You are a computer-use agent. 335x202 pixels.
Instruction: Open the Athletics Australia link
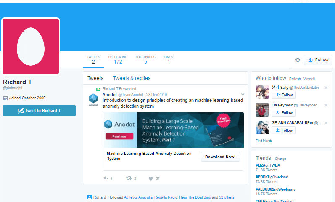[x=138, y=197]
